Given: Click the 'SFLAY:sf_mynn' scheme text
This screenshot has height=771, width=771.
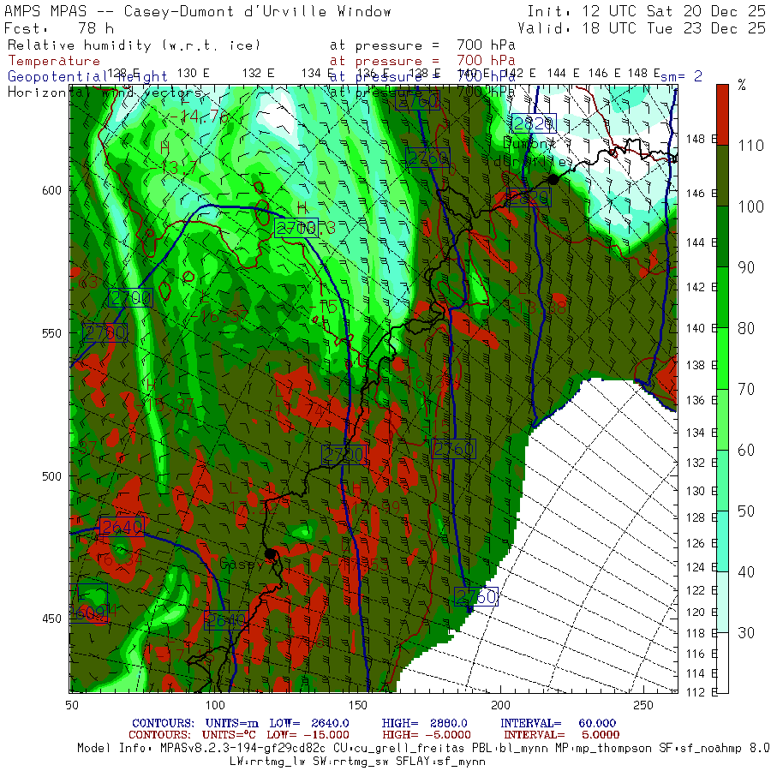Looking at the screenshot, I should pos(440,762).
